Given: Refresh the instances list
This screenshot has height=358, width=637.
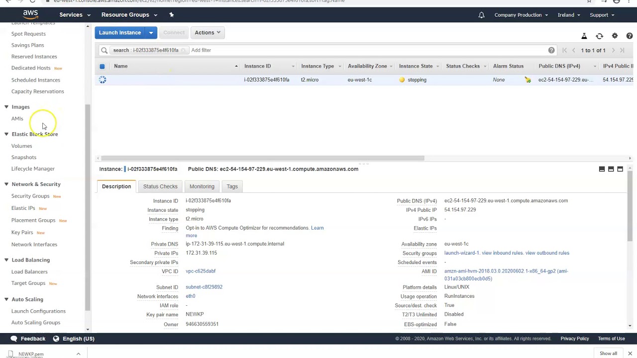Looking at the screenshot, I should tap(599, 36).
